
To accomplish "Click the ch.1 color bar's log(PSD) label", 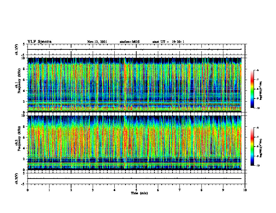I will tap(261, 91).
